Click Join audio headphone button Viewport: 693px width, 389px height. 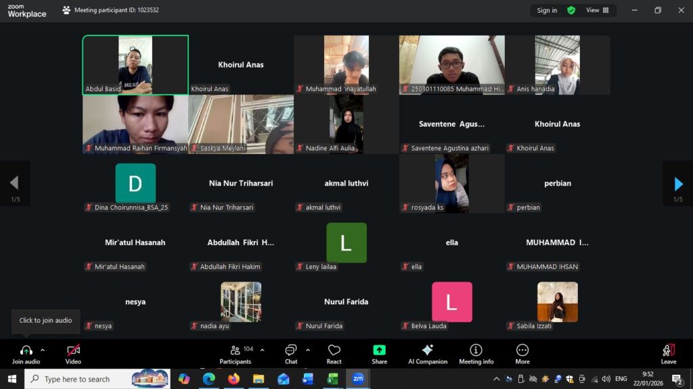(x=26, y=351)
